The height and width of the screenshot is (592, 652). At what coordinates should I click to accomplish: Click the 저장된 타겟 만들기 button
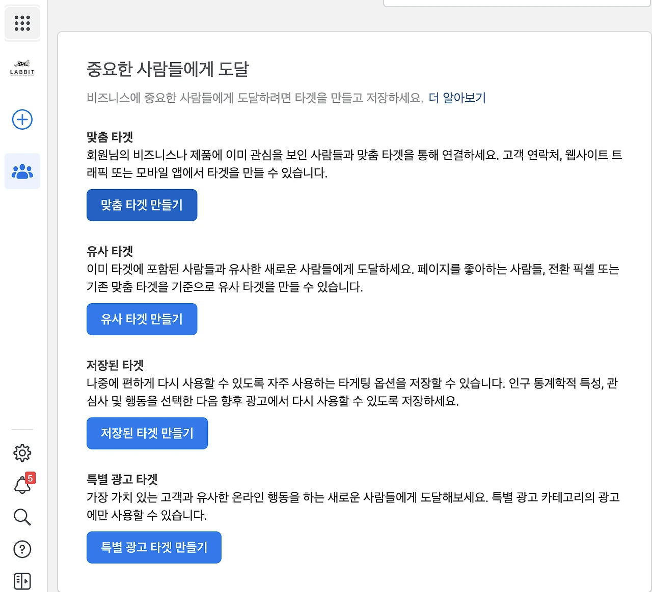(x=147, y=433)
